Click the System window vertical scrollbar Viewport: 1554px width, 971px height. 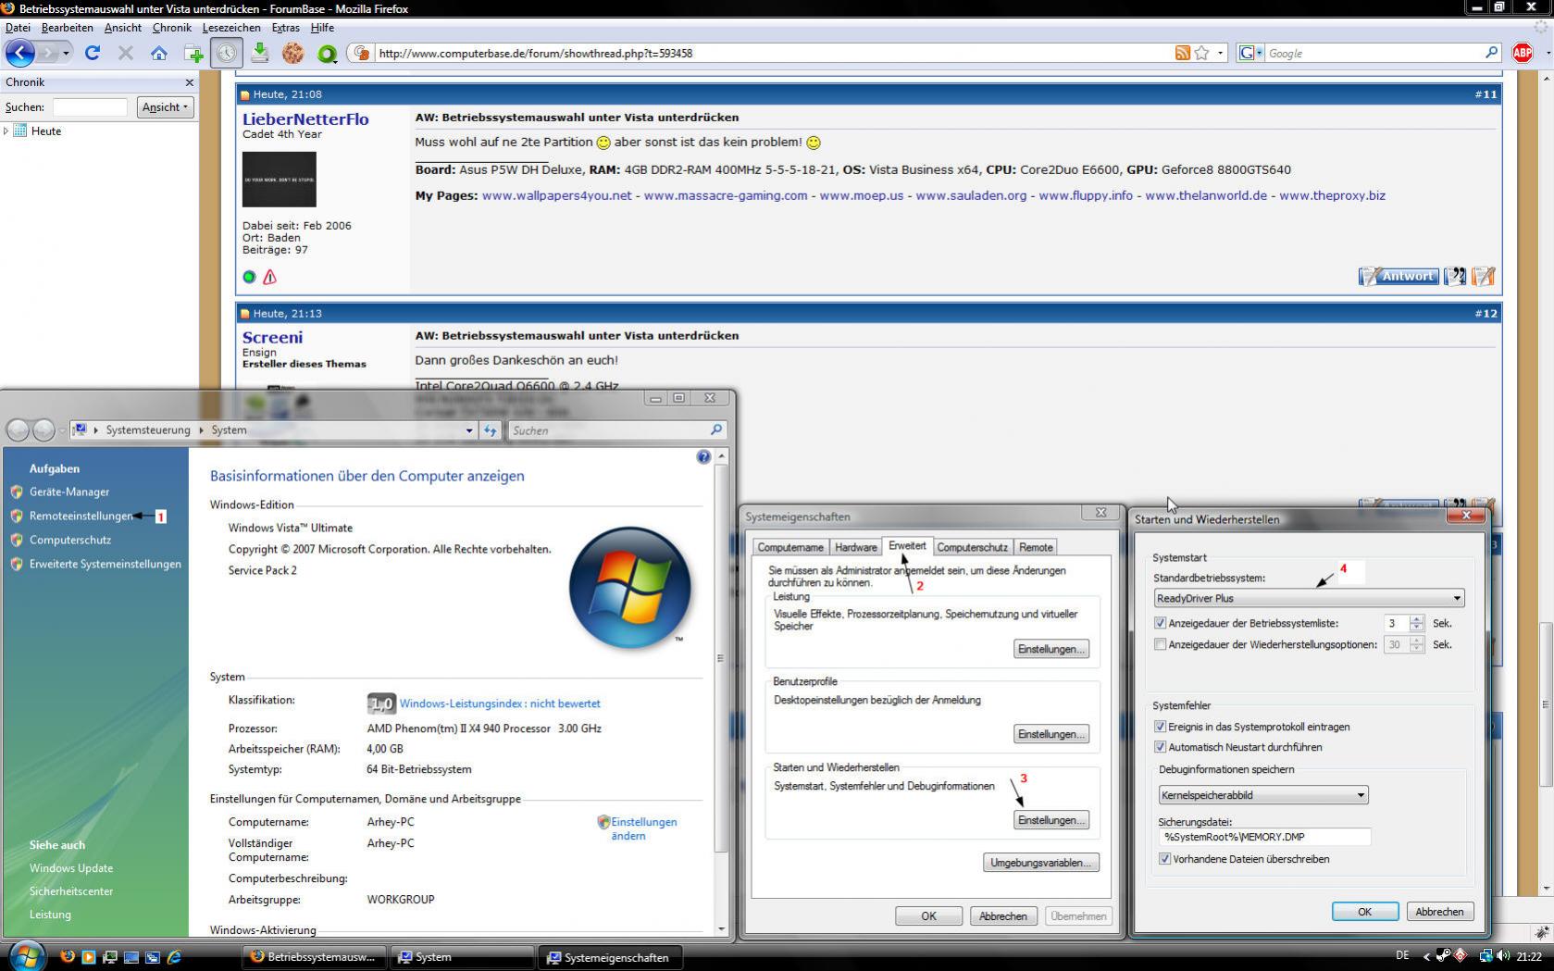click(721, 657)
